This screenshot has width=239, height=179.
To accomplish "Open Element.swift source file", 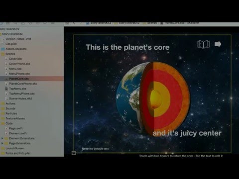I will (18, 133).
